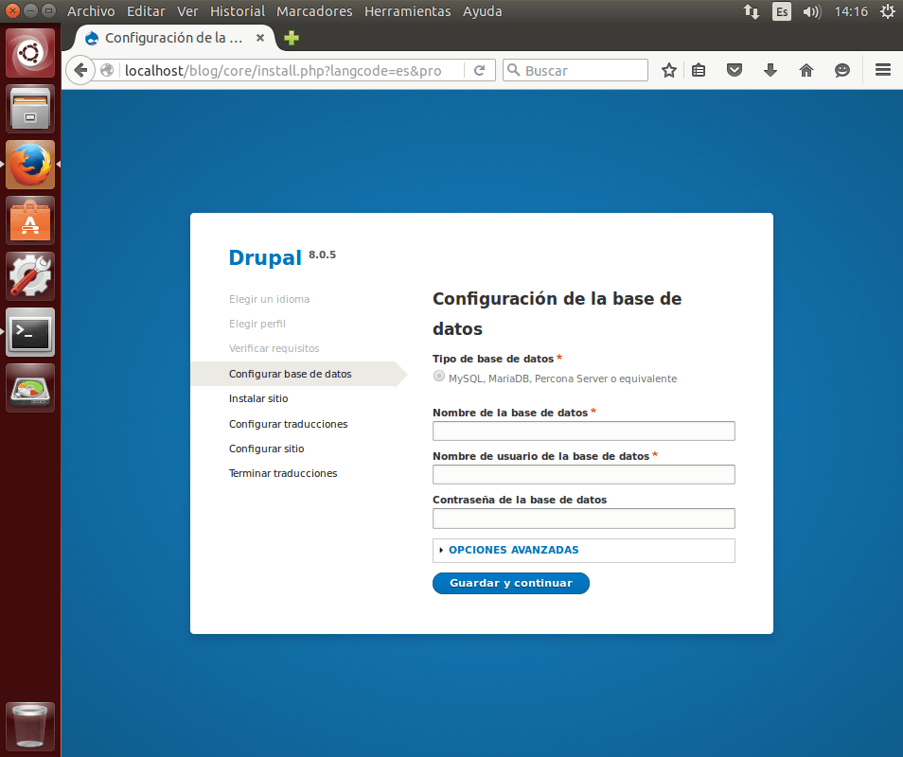The image size is (903, 757).
Task: Click the Elegir un idioma step
Action: coord(269,299)
